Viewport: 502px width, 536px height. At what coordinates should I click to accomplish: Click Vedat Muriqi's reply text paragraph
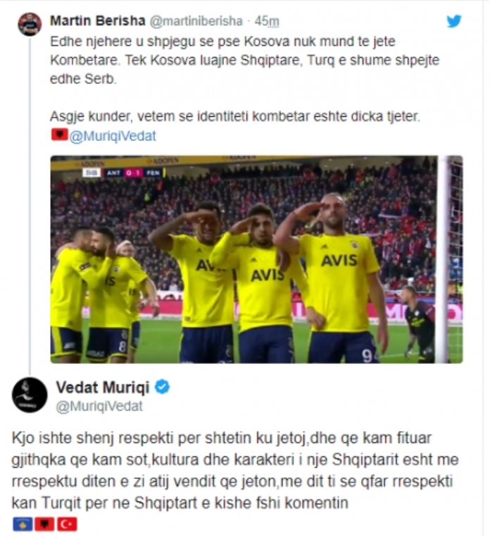tap(235, 470)
